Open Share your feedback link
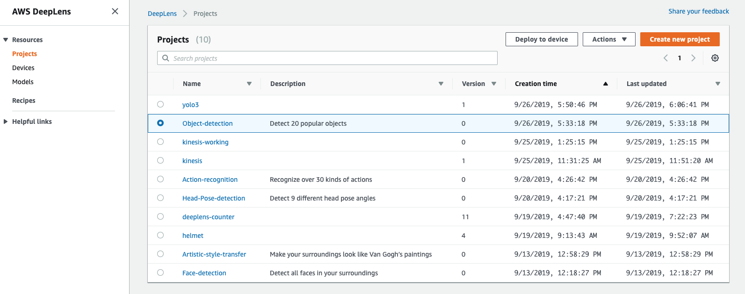745x294 pixels. click(699, 11)
